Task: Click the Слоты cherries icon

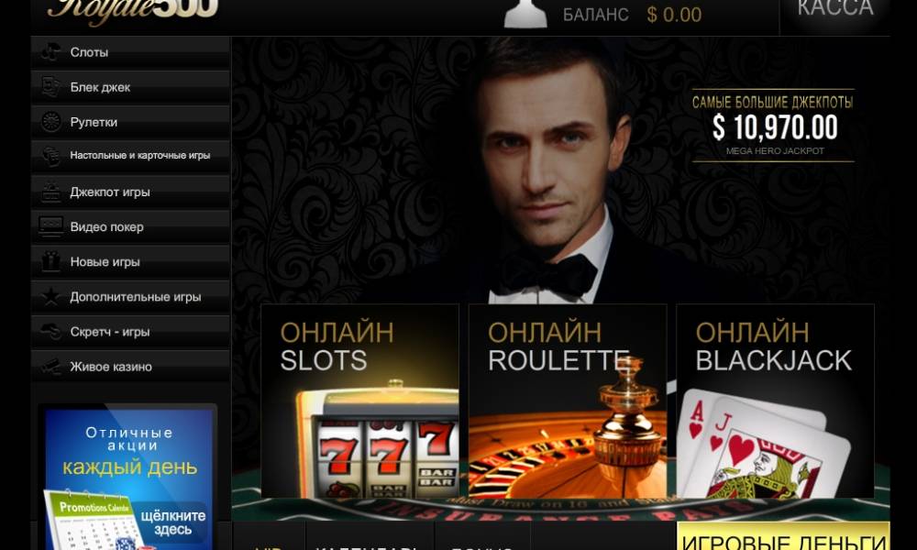Action: coord(50,52)
